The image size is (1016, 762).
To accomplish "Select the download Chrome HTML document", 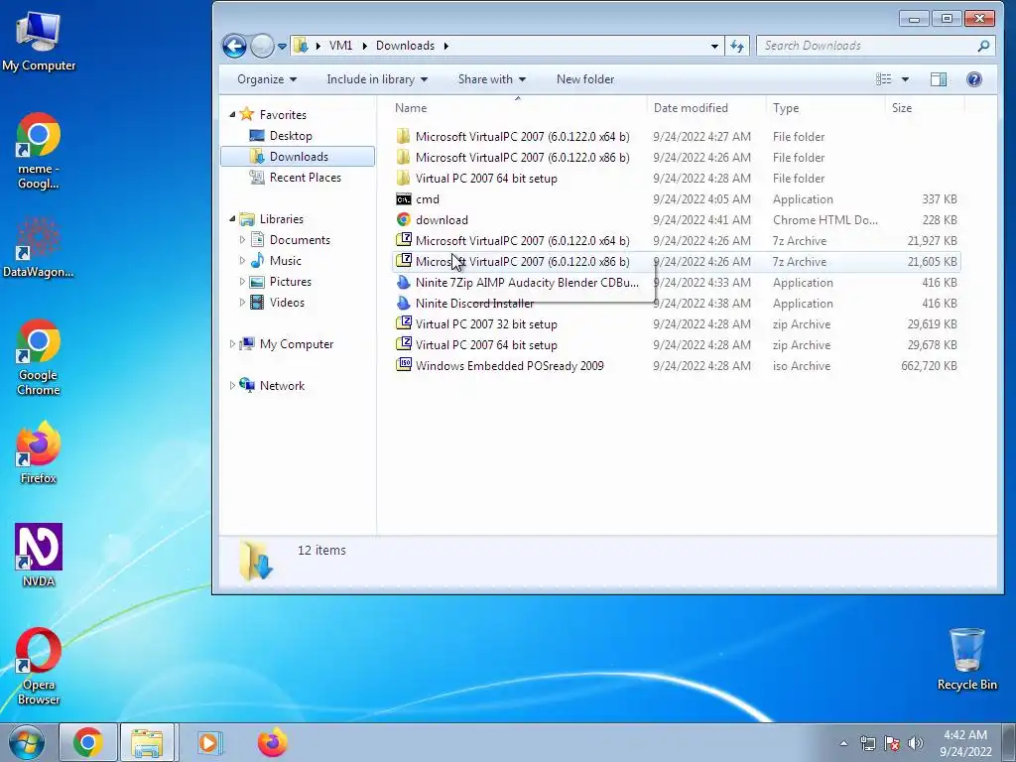I will 676,219.
